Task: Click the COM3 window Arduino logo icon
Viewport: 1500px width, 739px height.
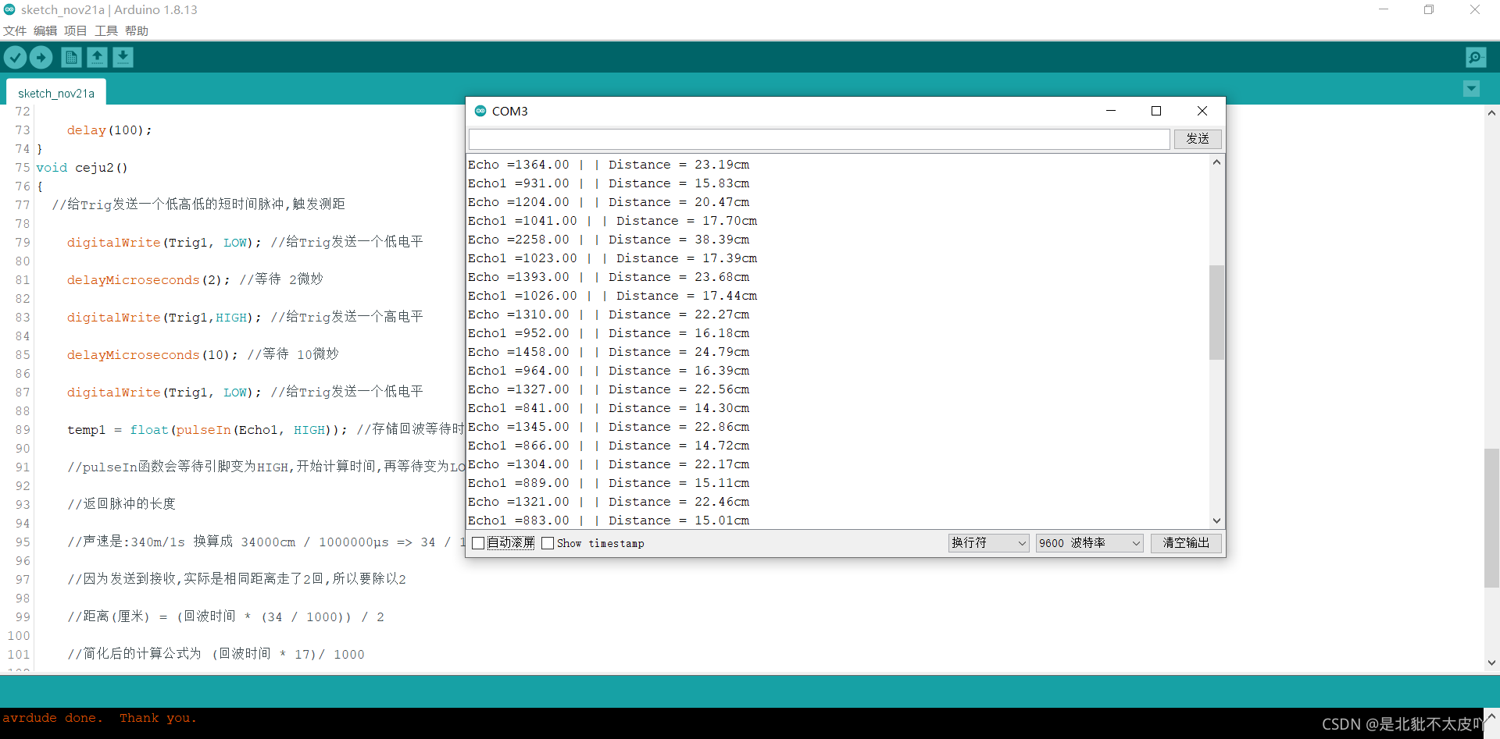Action: [x=480, y=111]
